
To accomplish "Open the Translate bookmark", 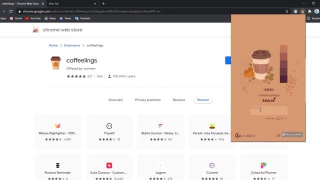I will (x=82, y=18).
